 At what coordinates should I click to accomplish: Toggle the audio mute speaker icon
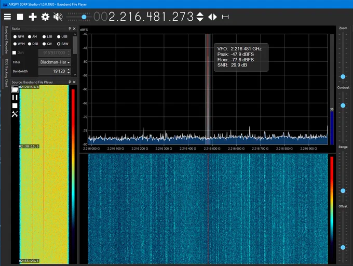click(x=58, y=17)
